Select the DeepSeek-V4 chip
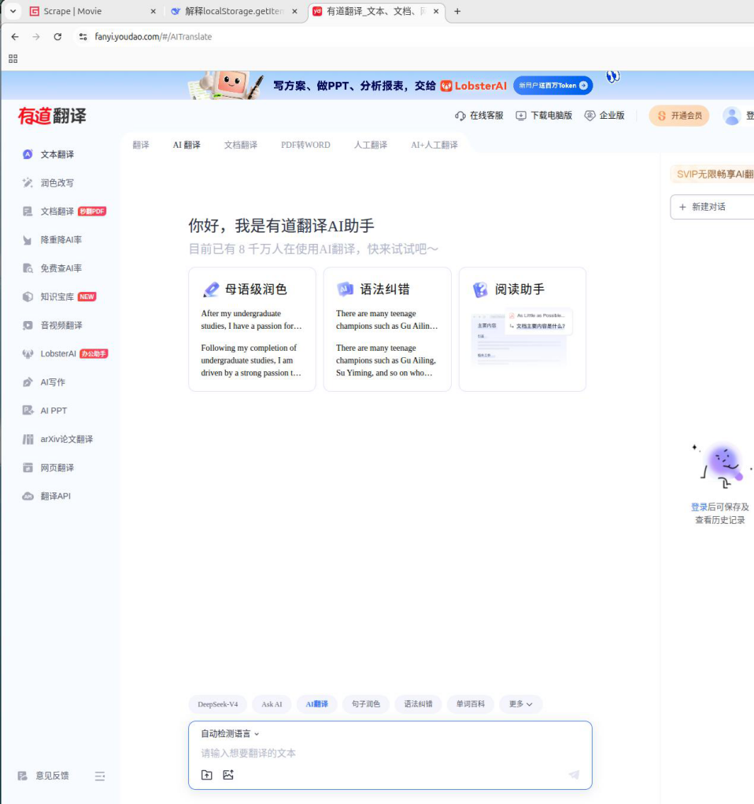 (218, 704)
